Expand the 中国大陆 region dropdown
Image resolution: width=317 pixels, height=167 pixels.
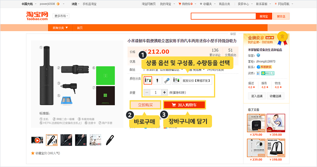coord(29,4)
